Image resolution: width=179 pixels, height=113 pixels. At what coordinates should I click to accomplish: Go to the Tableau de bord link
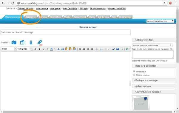point(25,9)
